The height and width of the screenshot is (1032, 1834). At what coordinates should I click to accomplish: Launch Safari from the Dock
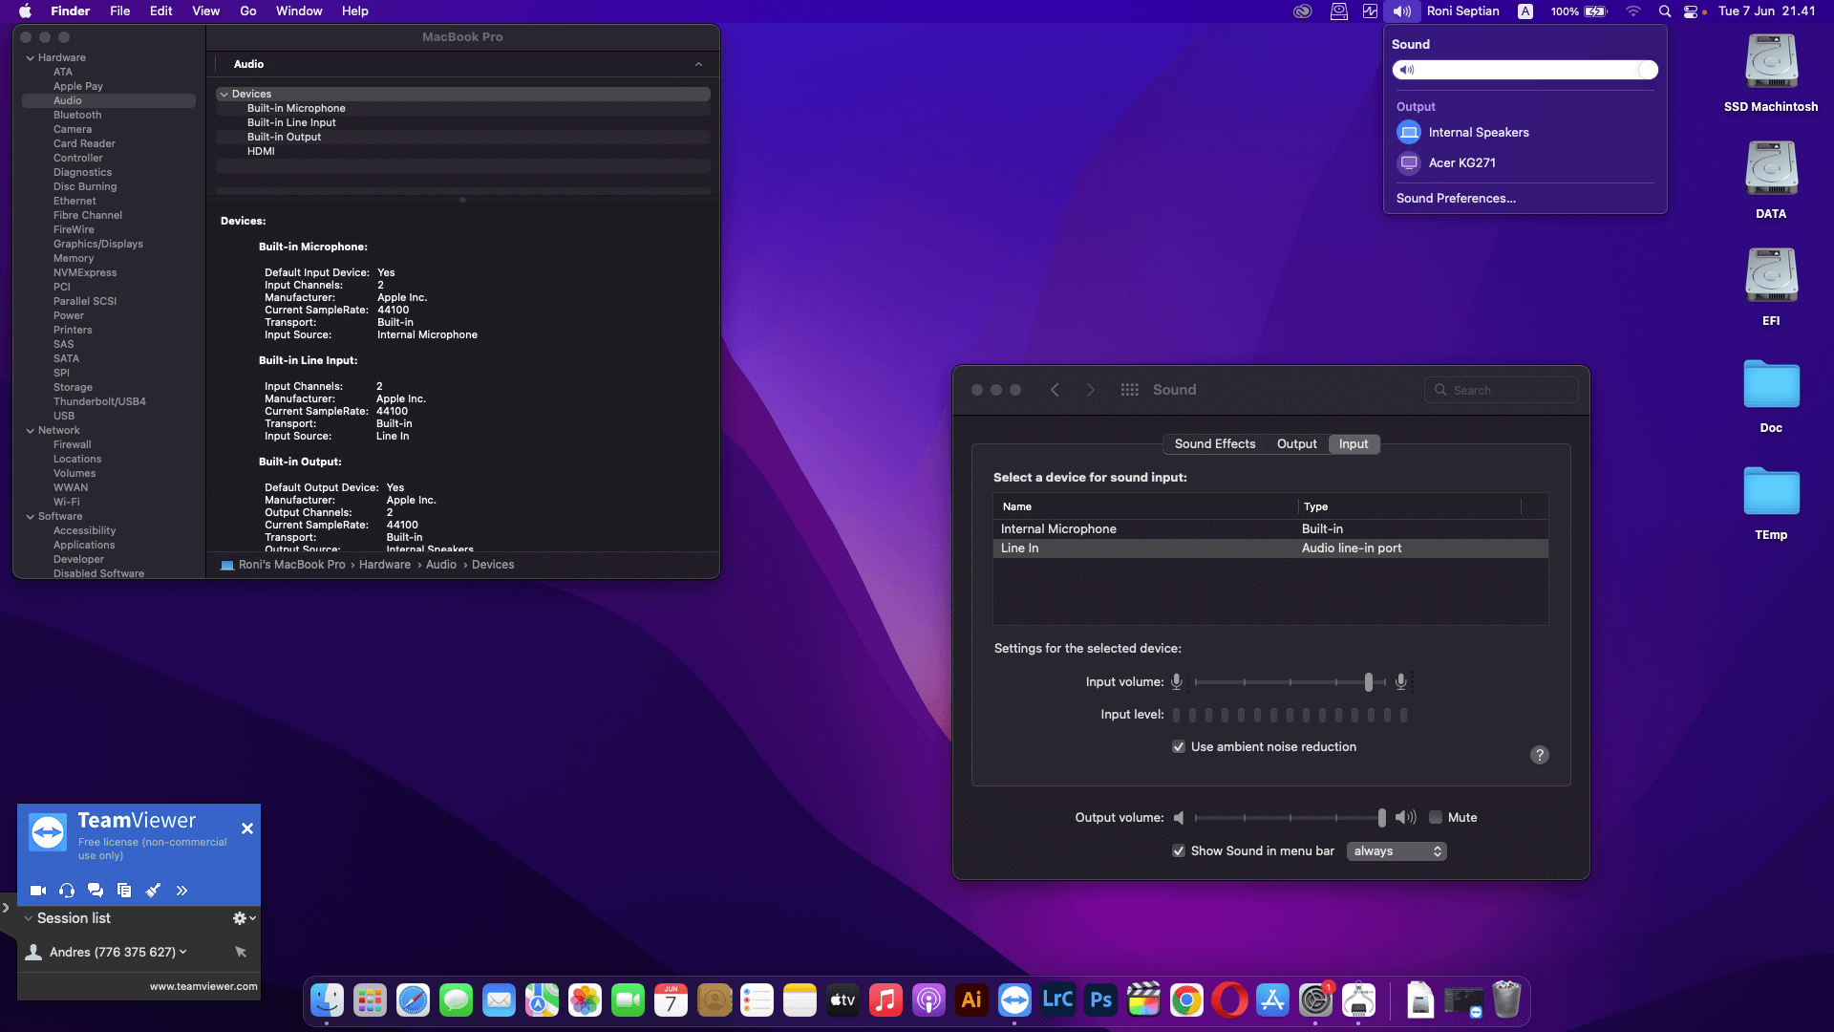[x=413, y=1000]
